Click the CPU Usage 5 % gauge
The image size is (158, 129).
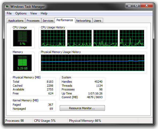point(22,38)
